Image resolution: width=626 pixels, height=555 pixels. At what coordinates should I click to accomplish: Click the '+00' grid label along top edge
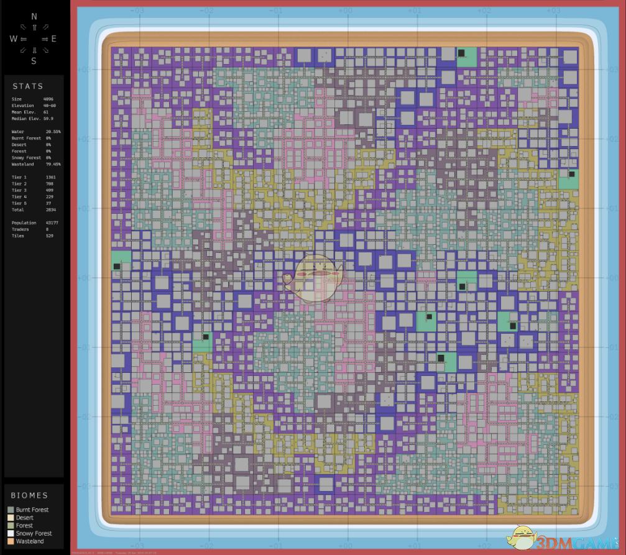point(346,11)
